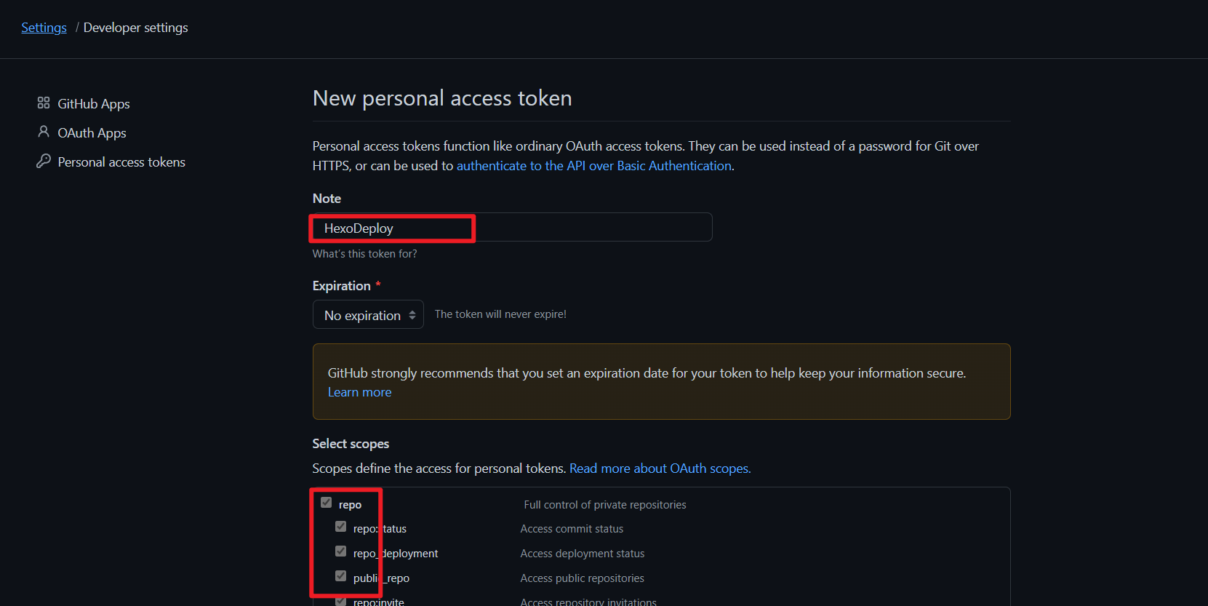The width and height of the screenshot is (1208, 606).
Task: Open Read more about OAuth scopes
Action: (x=660, y=469)
